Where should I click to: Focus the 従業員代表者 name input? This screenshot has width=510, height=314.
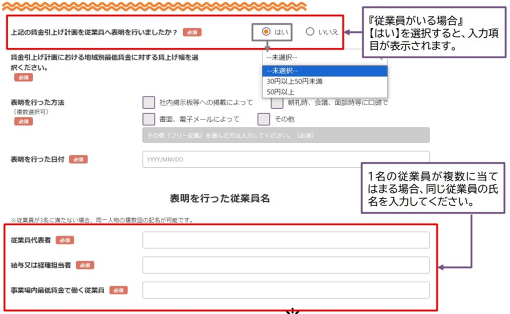[286, 240]
